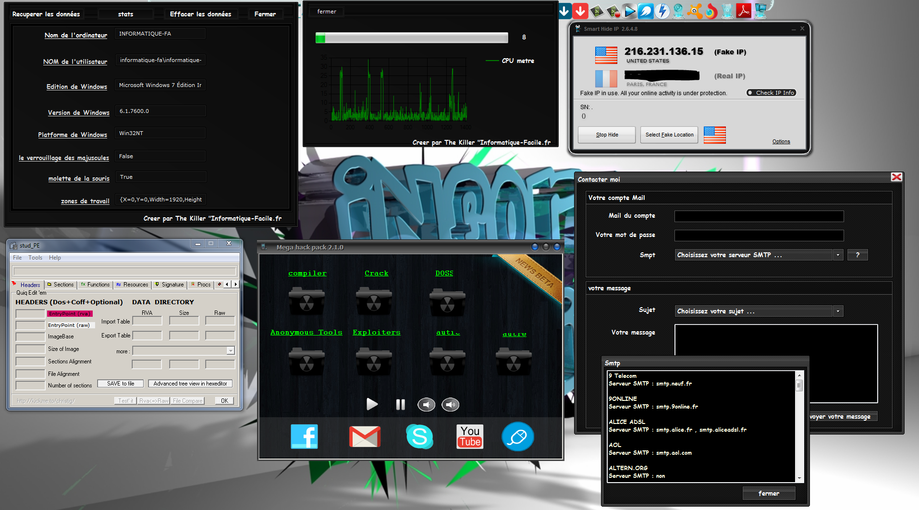Image resolution: width=919 pixels, height=510 pixels.
Task: Expand the 'more :' dropdown in stud_PE
Action: 231,351
